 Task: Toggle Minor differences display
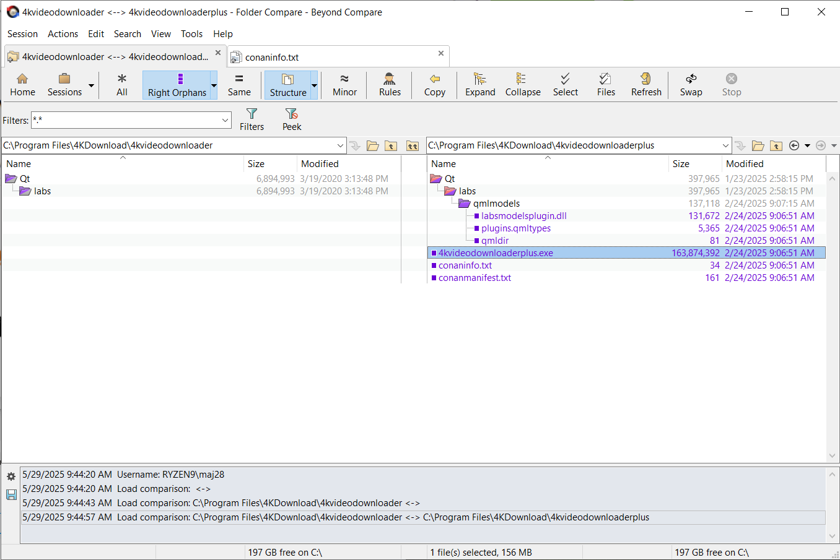click(344, 85)
